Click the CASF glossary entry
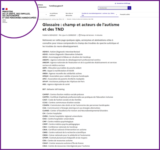The height and width of the screenshot is (150, 160). pos(62,100)
